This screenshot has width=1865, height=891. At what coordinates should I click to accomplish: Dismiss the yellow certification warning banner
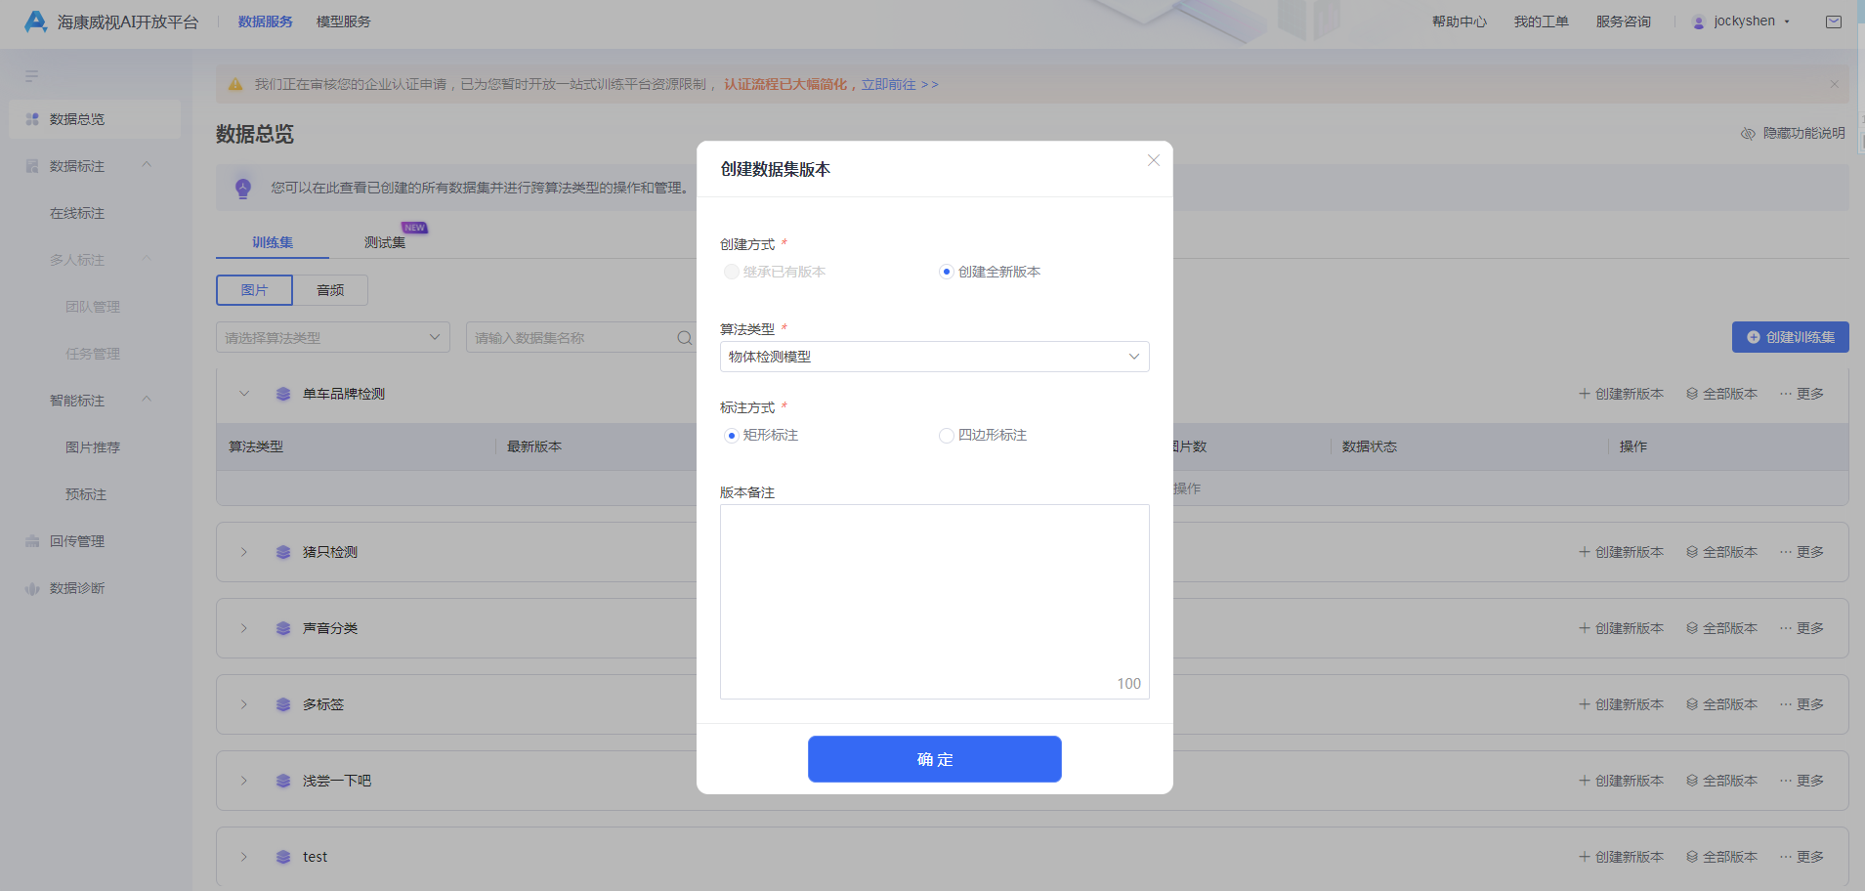pos(1834,84)
